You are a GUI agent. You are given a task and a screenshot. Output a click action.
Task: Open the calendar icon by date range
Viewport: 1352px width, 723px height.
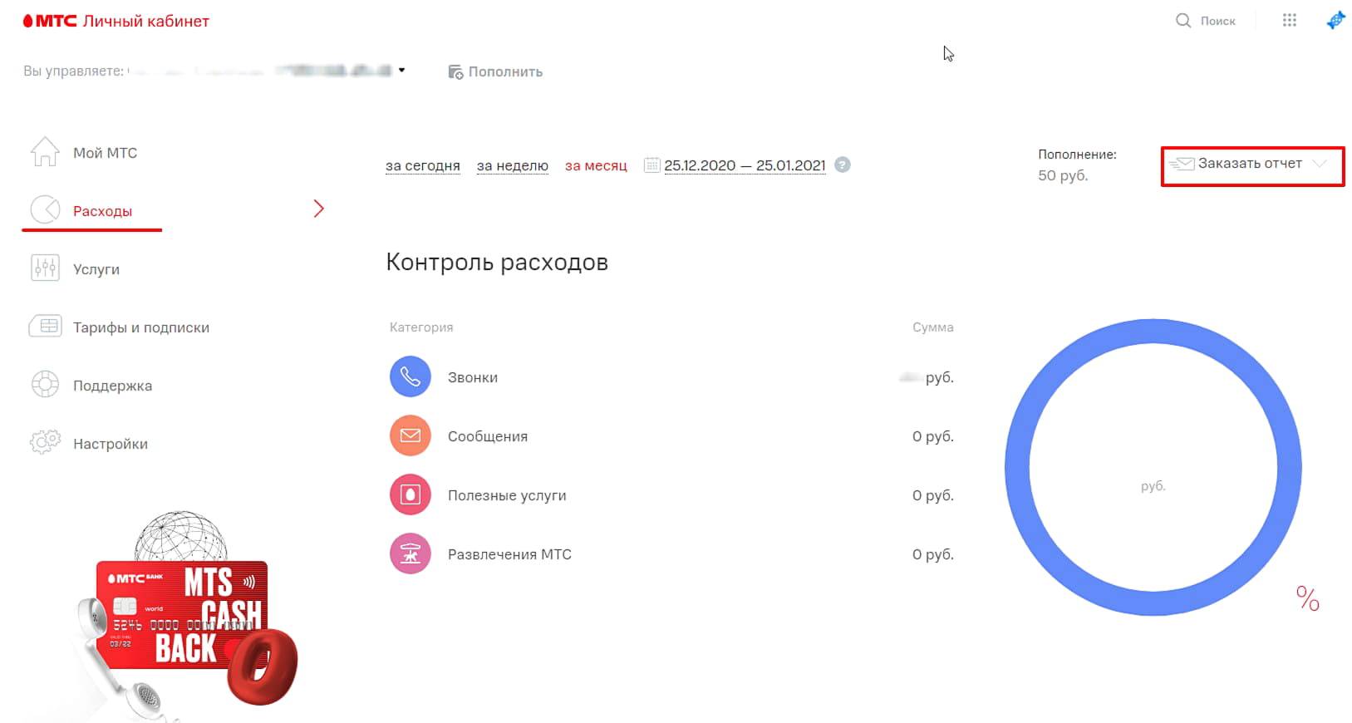coord(651,165)
